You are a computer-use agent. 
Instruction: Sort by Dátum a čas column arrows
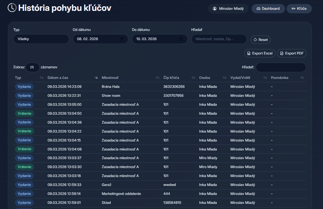coord(96,78)
